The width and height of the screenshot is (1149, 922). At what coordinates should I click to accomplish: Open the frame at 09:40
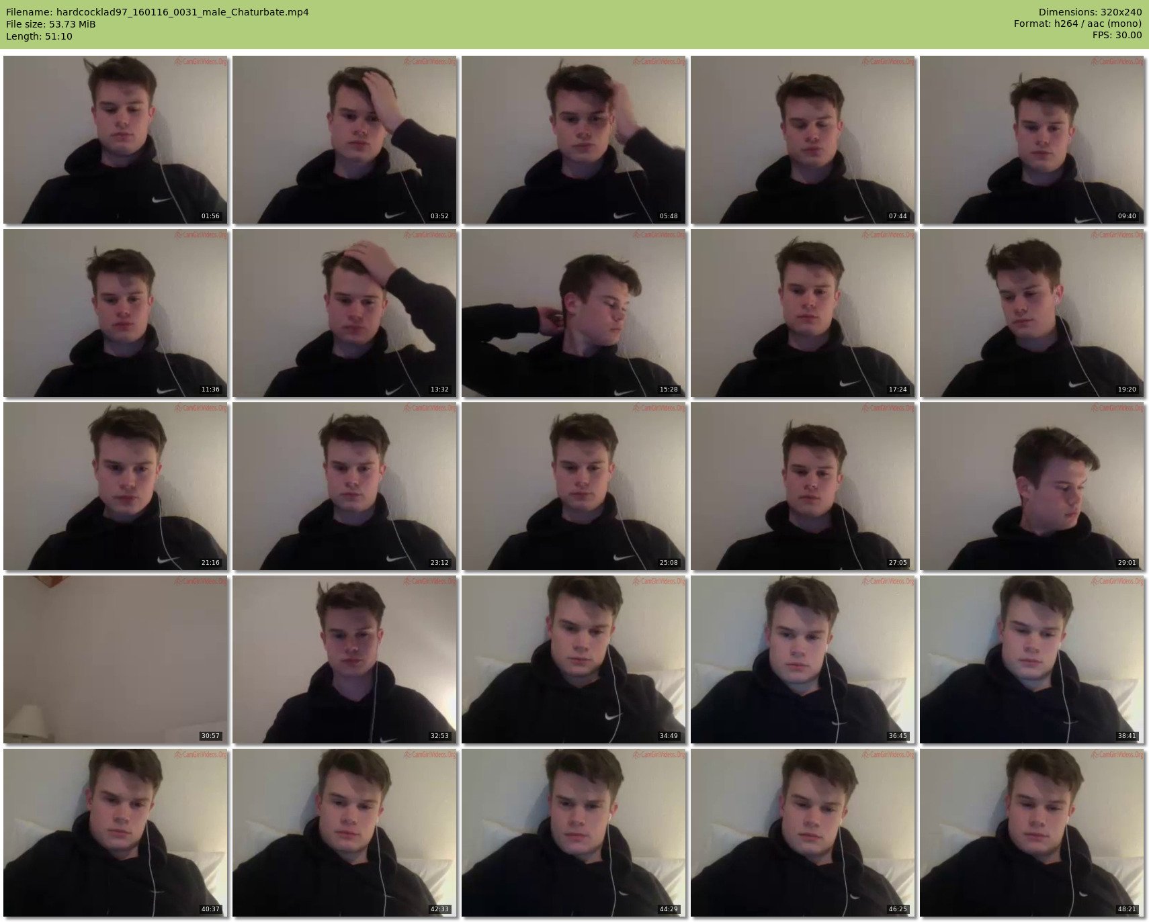point(1032,140)
